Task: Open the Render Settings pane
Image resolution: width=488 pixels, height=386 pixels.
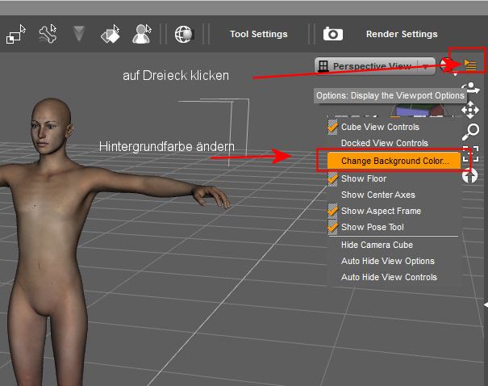Action: pyautogui.click(x=402, y=34)
